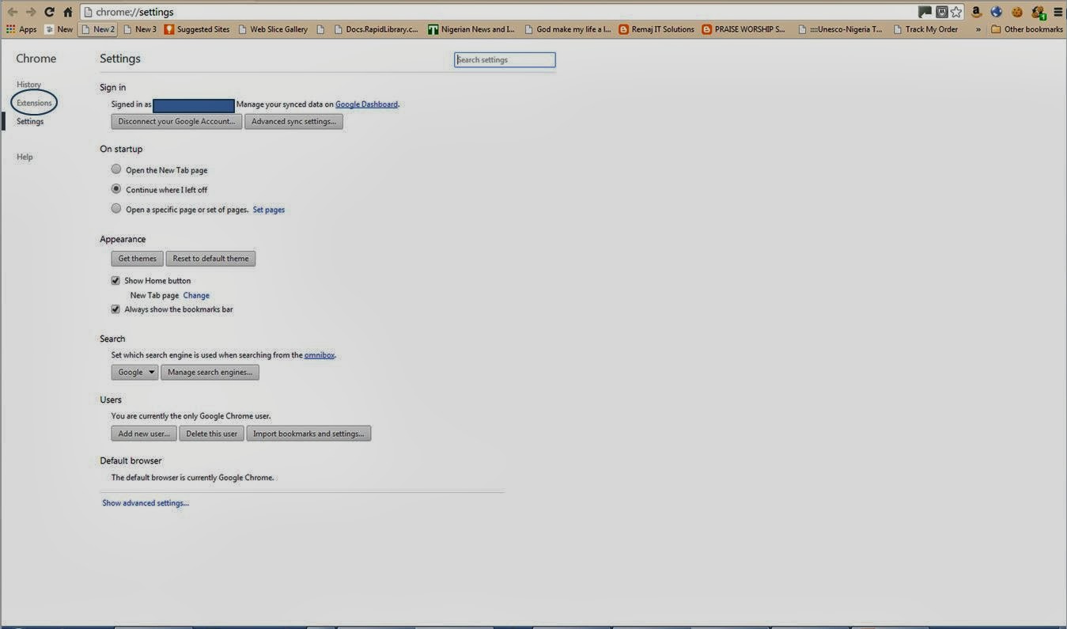1067x629 pixels.
Task: Open the Apps grid shortcut
Action: point(21,29)
